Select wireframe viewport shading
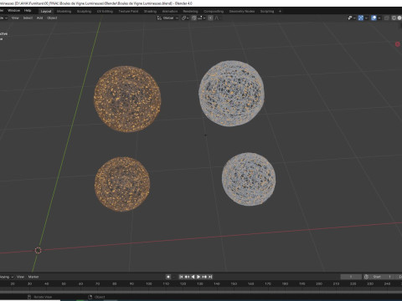 coord(394,18)
